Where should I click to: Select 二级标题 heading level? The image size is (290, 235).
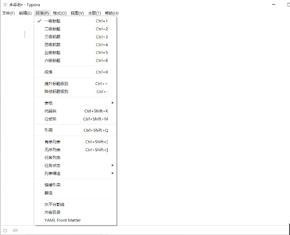pos(75,29)
